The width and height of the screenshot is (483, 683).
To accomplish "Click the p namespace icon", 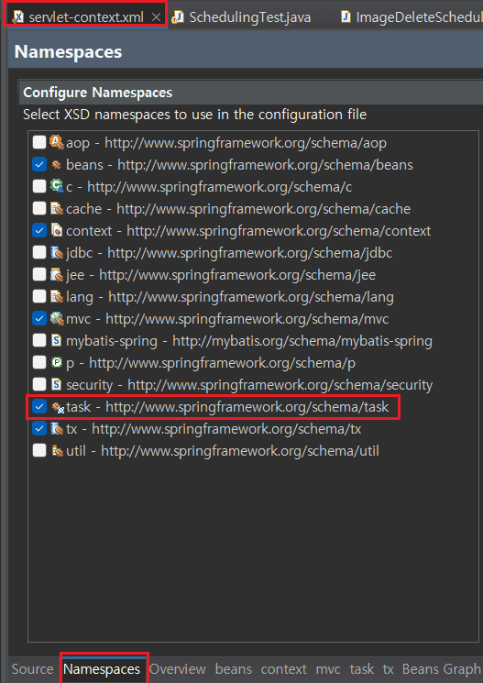I will (x=57, y=362).
